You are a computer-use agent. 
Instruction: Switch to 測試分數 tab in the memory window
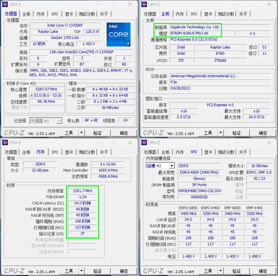coord(86,152)
